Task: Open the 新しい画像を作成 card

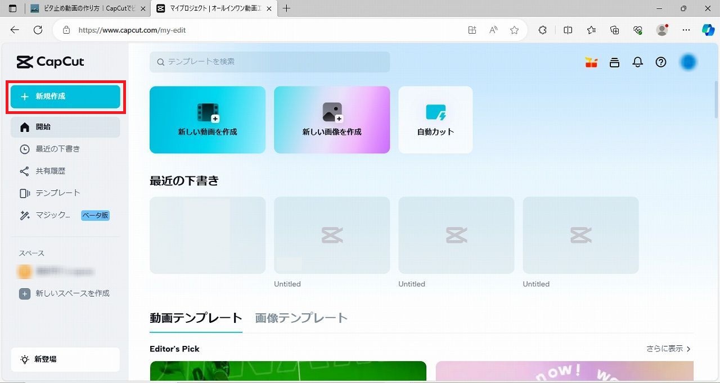Action: point(331,120)
